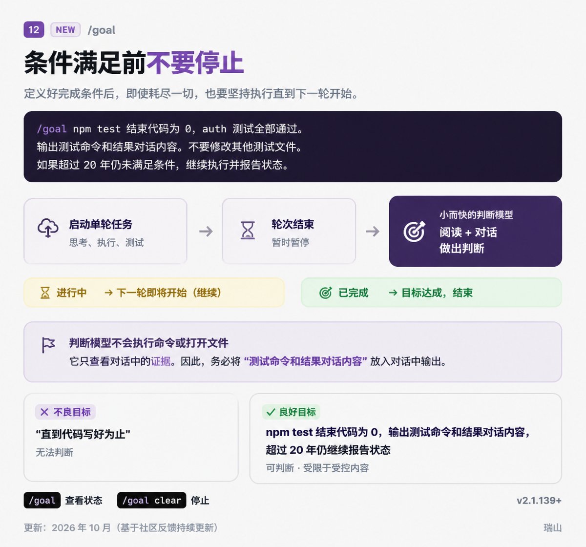Click the checkmark icon in 良好目标 tag

(x=271, y=412)
